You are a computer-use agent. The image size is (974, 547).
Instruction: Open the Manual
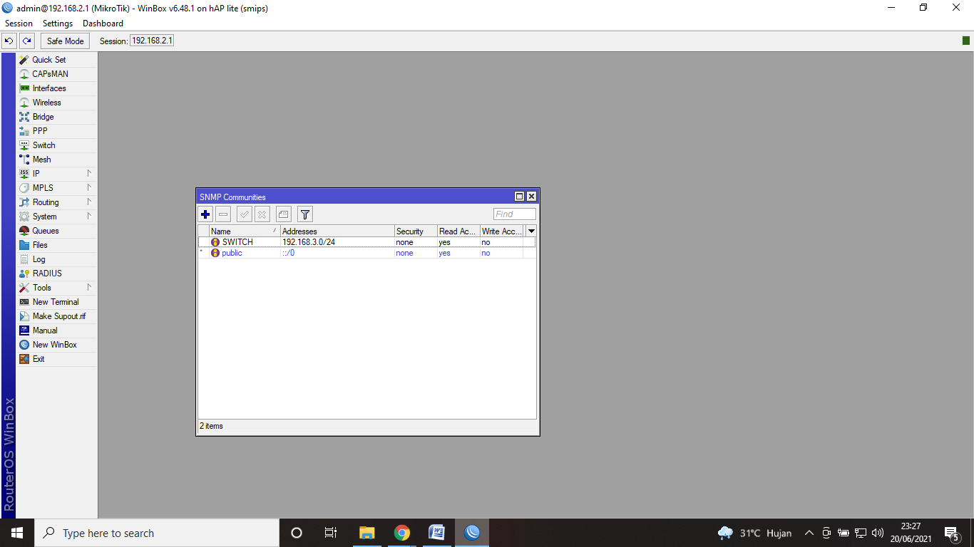pos(56,330)
